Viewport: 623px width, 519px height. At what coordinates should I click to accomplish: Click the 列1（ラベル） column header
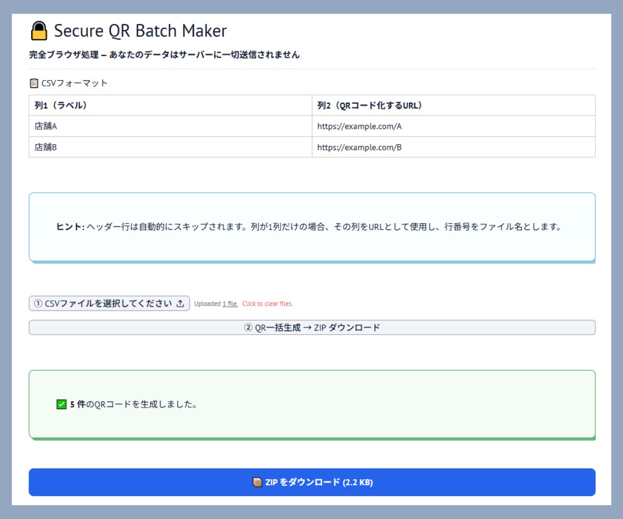[171, 105]
